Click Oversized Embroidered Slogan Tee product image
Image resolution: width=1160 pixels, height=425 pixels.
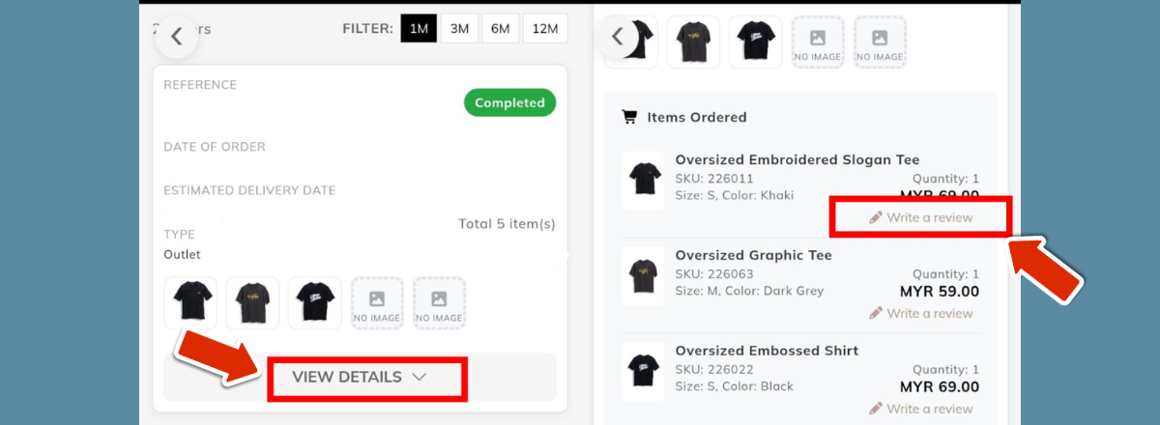coord(642,180)
